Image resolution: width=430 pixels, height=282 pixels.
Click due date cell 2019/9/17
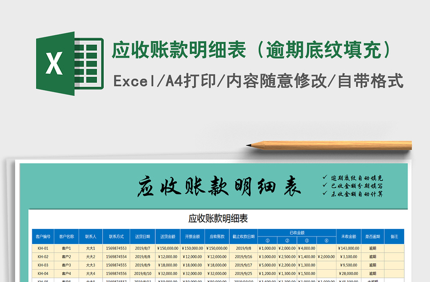click(x=243, y=265)
